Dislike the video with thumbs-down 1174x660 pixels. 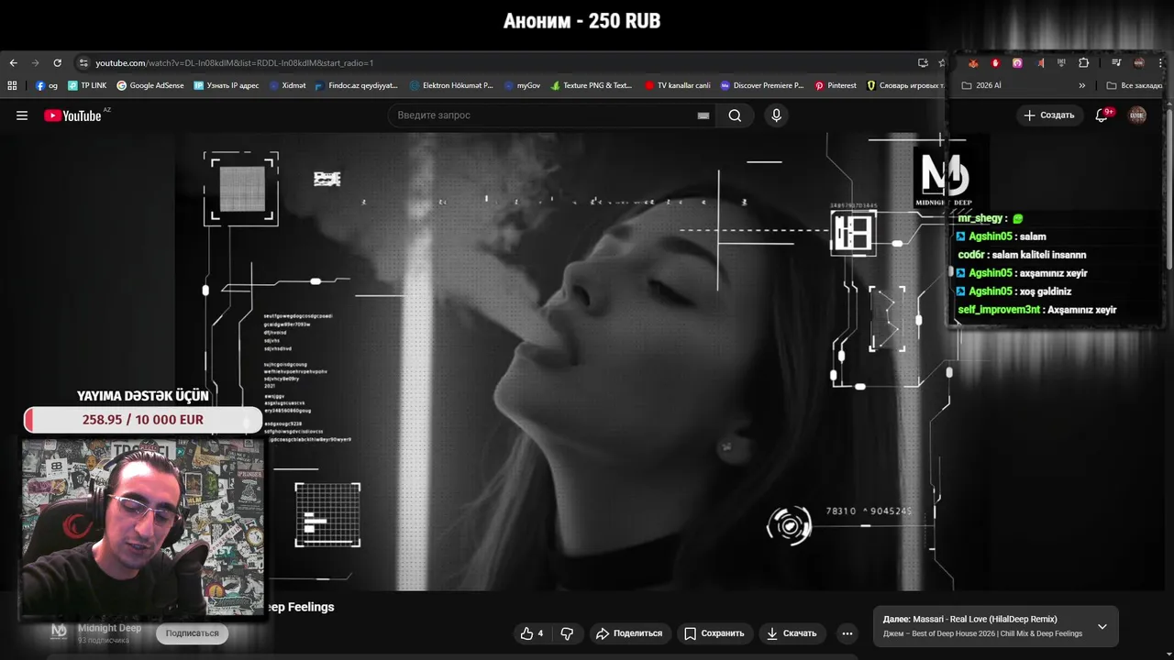(567, 633)
